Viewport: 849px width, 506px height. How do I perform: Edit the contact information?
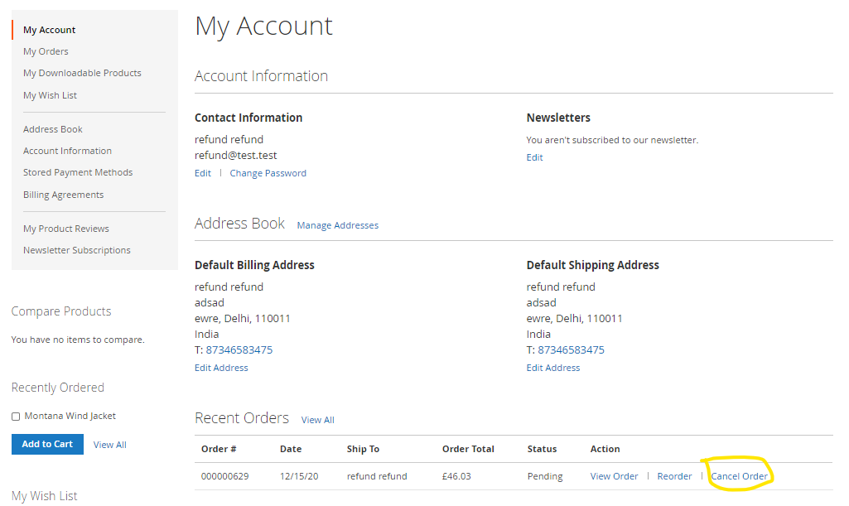(x=203, y=173)
